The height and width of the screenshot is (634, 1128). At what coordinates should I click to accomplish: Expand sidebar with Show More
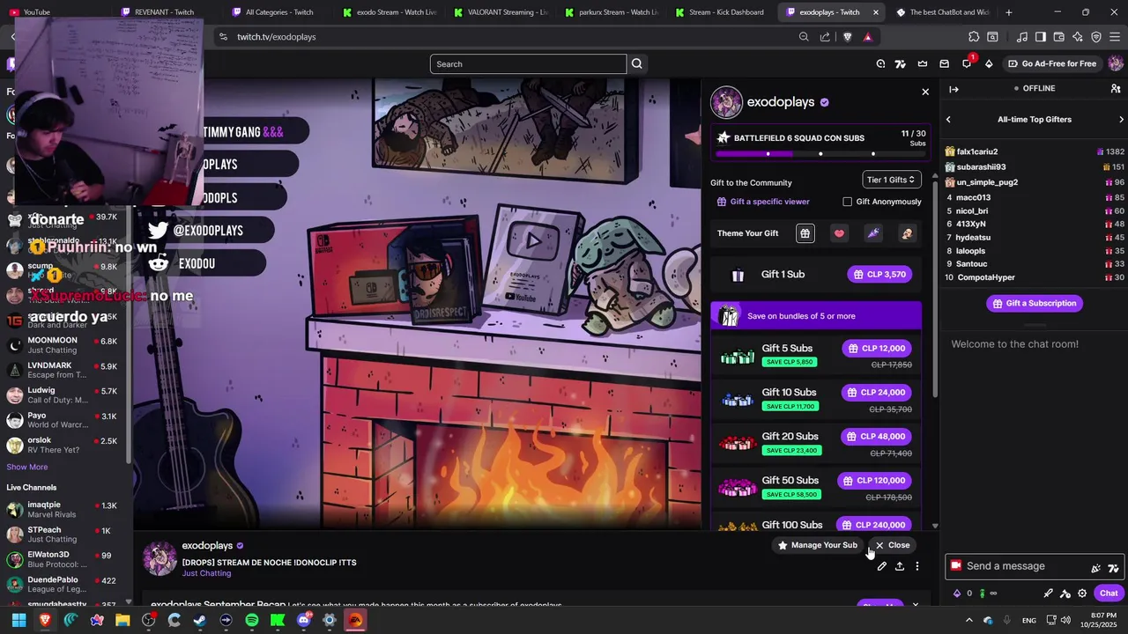pyautogui.click(x=27, y=467)
